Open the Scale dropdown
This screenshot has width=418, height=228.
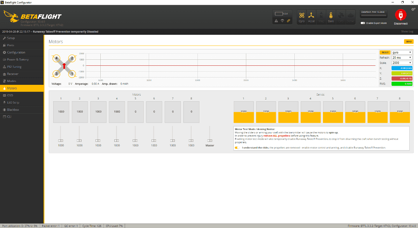click(402, 63)
